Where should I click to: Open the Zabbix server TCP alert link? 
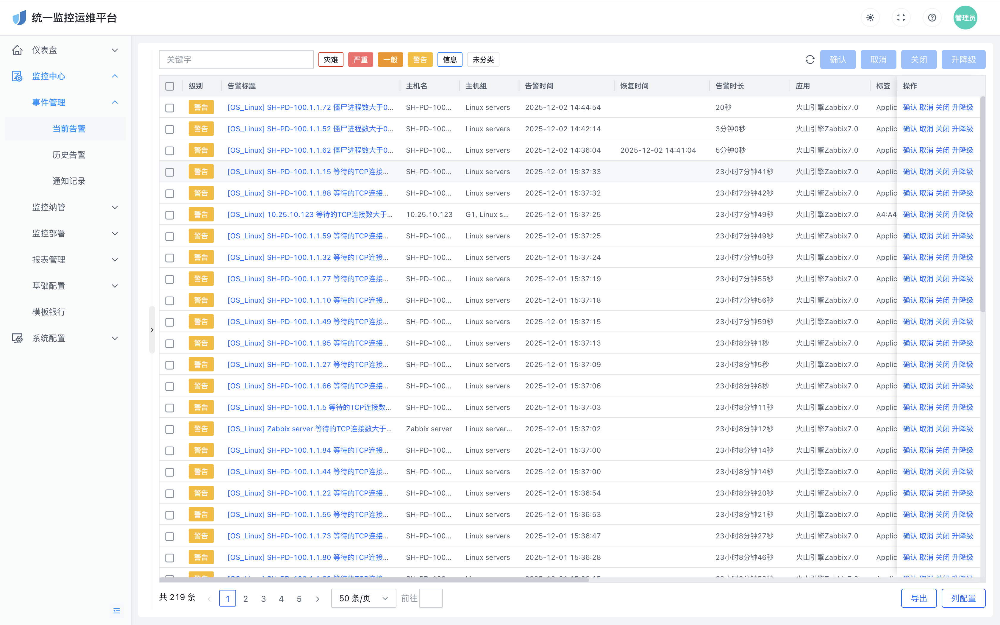coord(309,429)
